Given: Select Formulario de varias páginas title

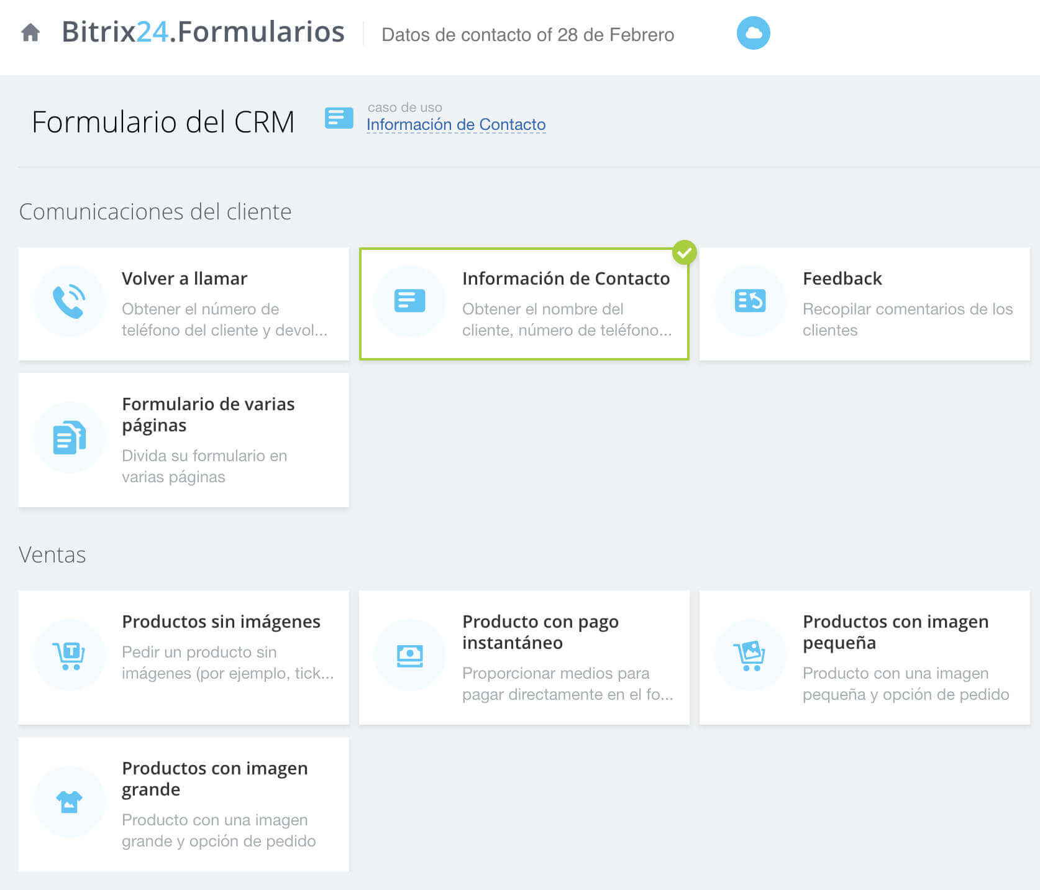Looking at the screenshot, I should coord(208,415).
